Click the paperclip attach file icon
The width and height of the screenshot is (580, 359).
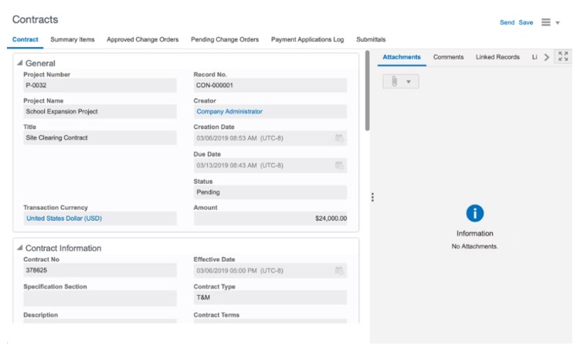(x=394, y=81)
